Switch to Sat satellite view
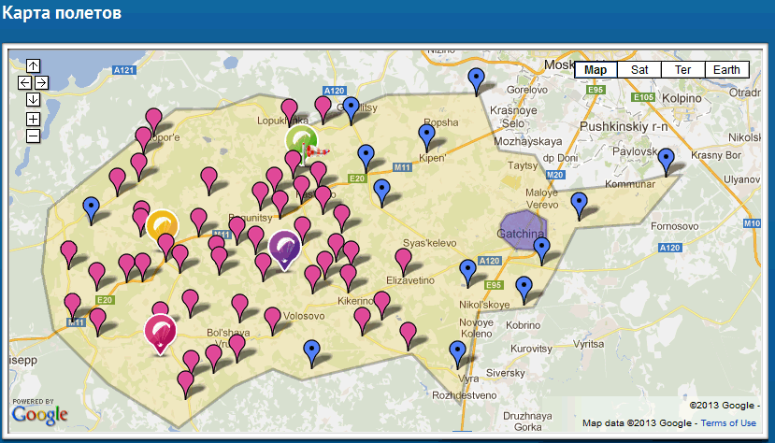This screenshot has height=443, width=775. (x=639, y=70)
